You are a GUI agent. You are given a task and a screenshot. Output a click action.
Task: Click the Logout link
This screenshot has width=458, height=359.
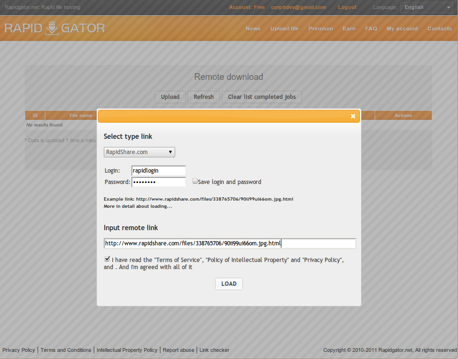(347, 7)
